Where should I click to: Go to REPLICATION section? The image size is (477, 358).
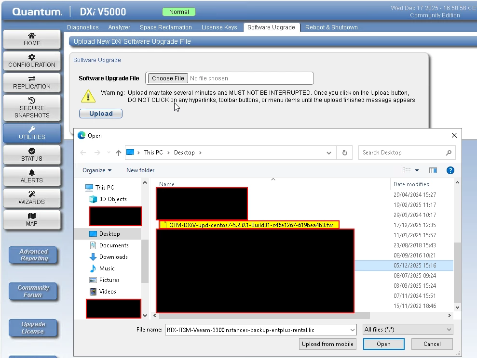point(32,82)
